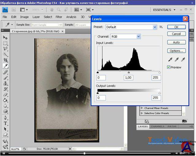196x156 pixels.
Task: Click the Options... button in Levels
Action: pos(176,51)
